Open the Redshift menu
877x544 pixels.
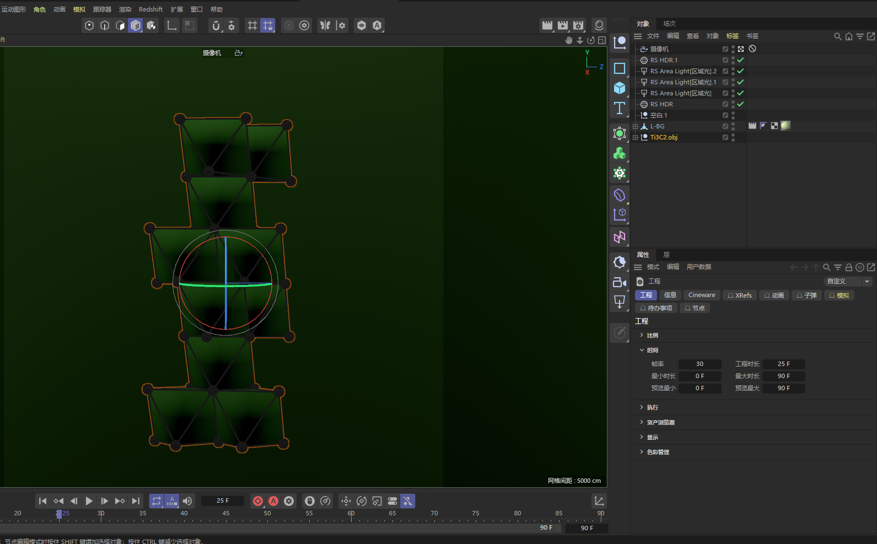[150, 9]
